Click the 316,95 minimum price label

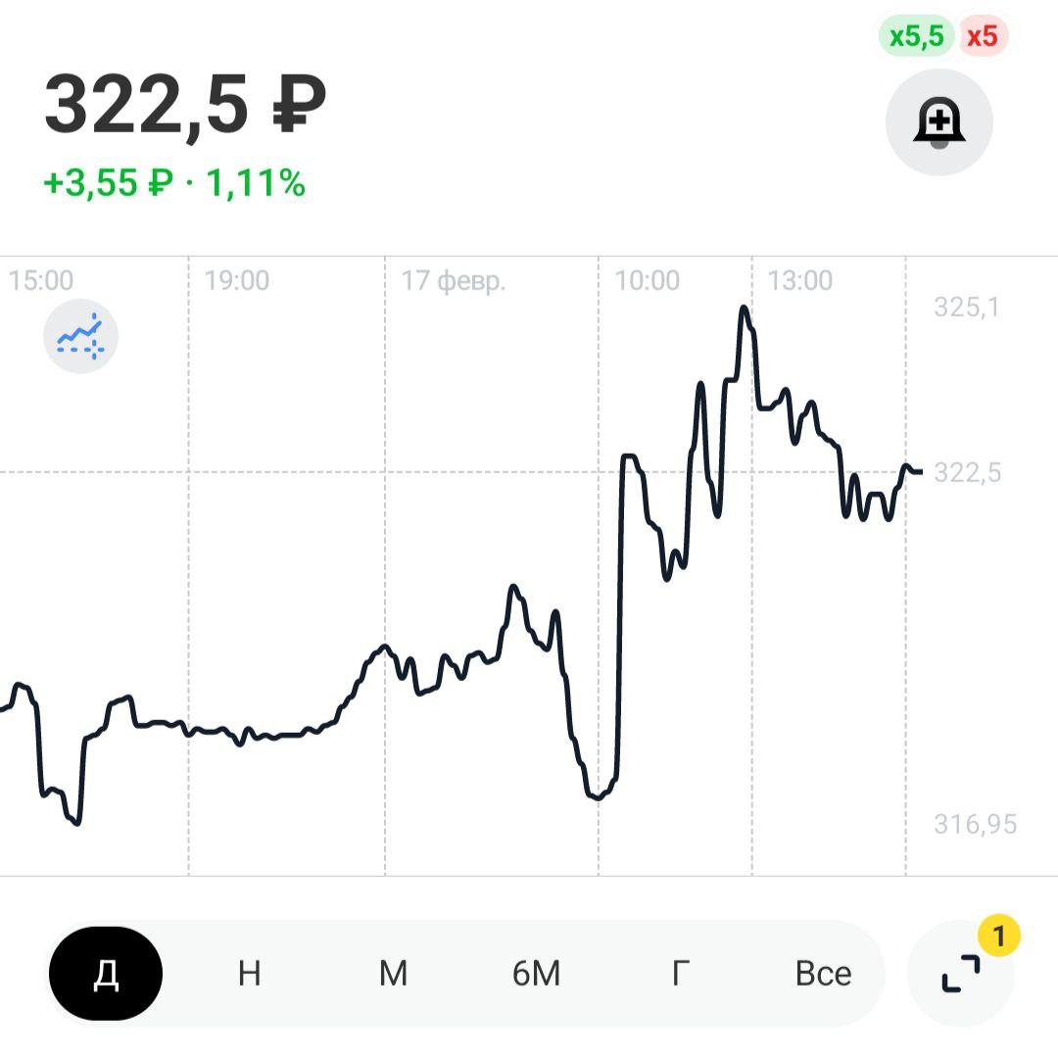(975, 825)
